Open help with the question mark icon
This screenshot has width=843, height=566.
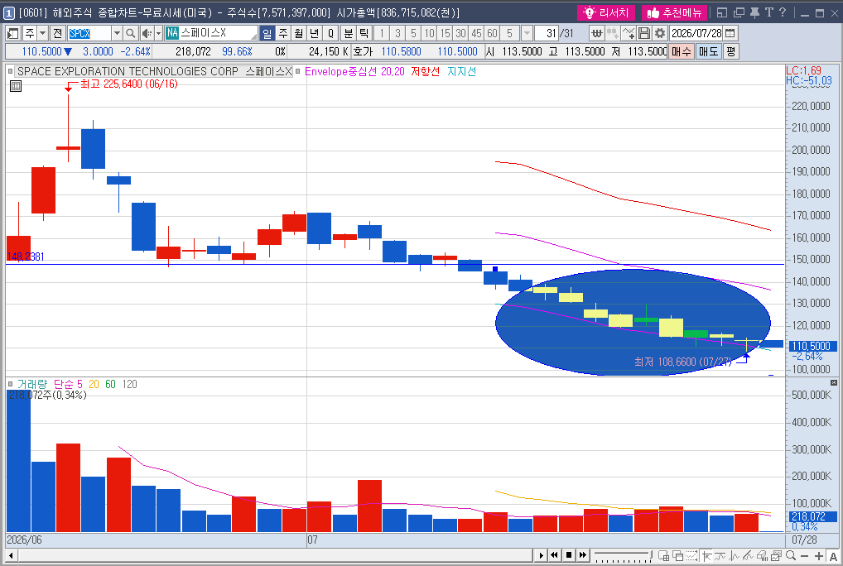pos(783,12)
